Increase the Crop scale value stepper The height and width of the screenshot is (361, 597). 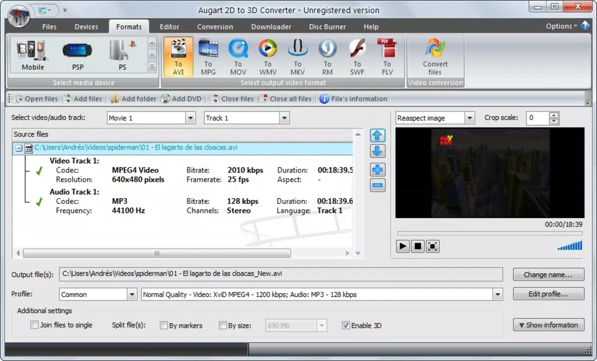(x=554, y=115)
